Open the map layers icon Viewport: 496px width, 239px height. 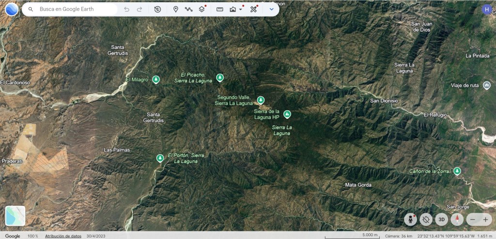click(202, 9)
